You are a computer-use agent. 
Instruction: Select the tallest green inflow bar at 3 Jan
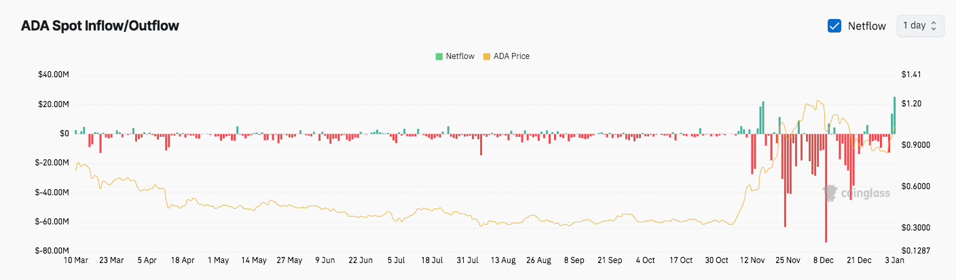[894, 115]
